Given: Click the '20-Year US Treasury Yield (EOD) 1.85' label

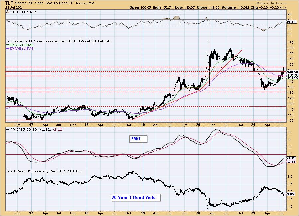Looking at the screenshot, I should pos(46,171).
